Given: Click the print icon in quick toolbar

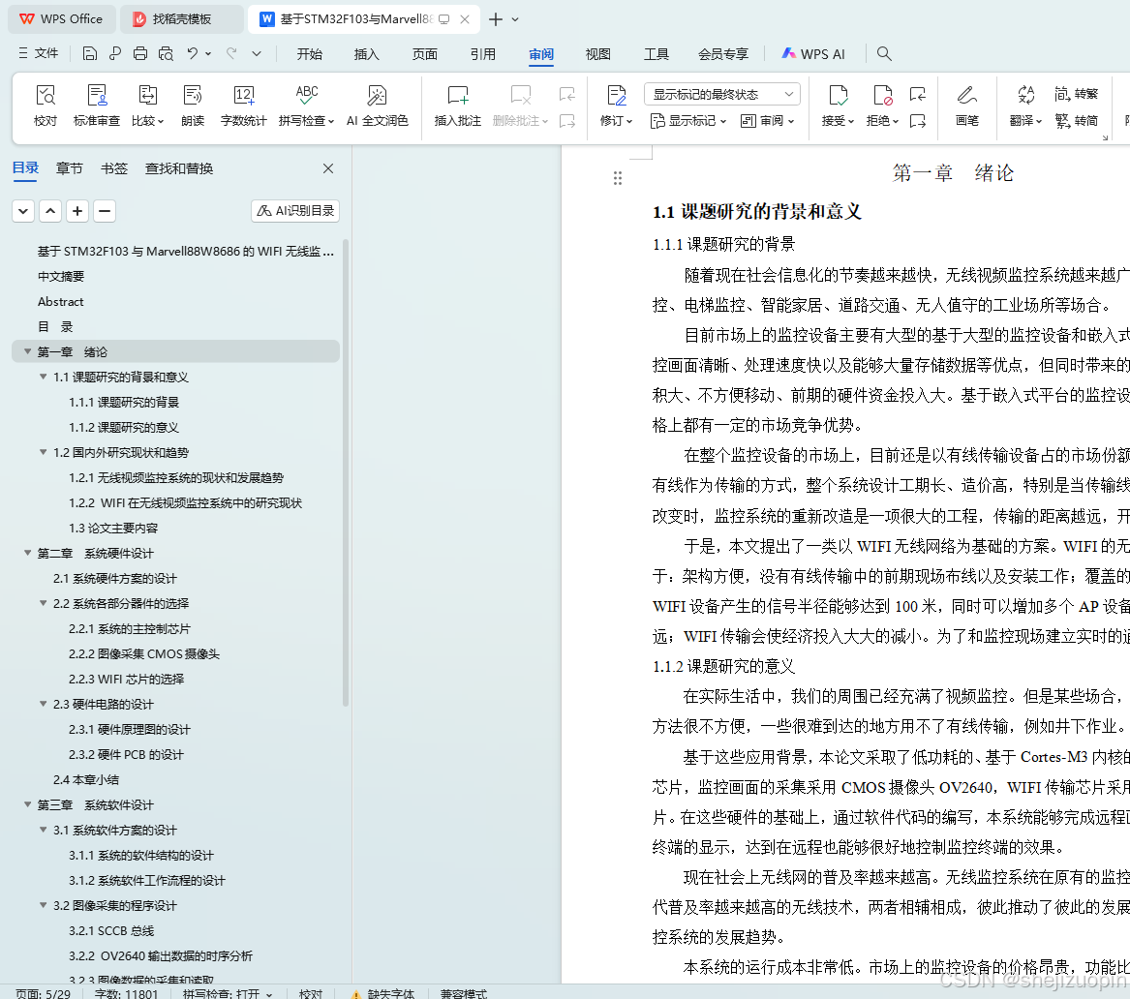Looking at the screenshot, I should click(x=140, y=54).
